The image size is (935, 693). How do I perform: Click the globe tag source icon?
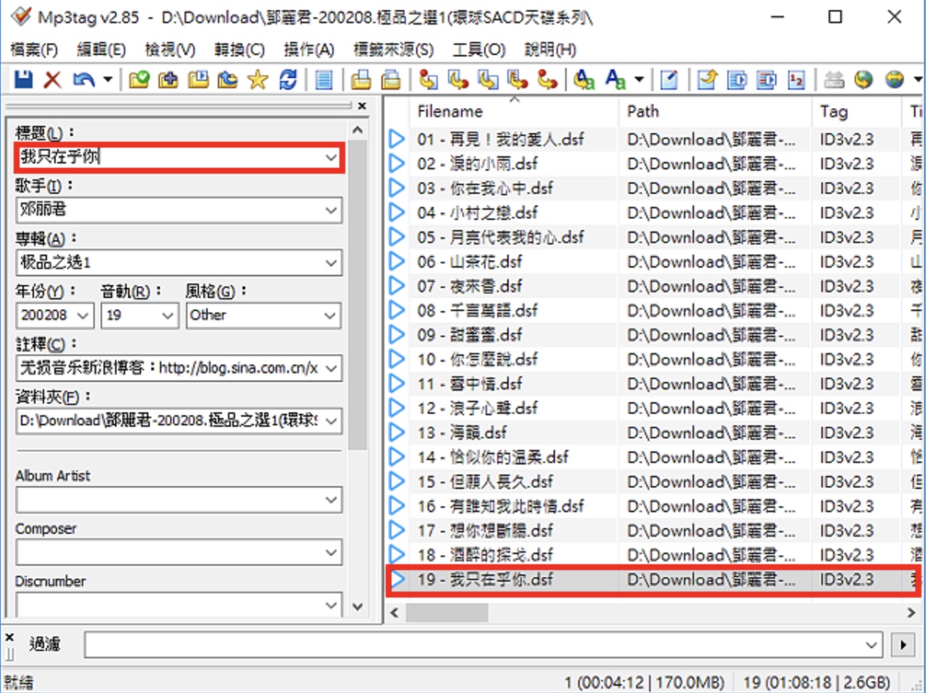click(x=863, y=79)
